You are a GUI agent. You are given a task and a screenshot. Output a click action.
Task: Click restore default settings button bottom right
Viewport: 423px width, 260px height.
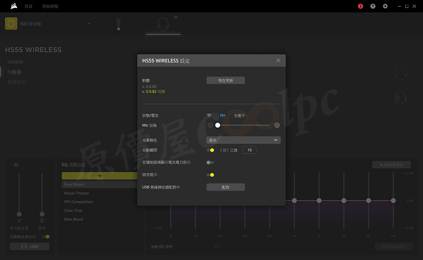393,246
